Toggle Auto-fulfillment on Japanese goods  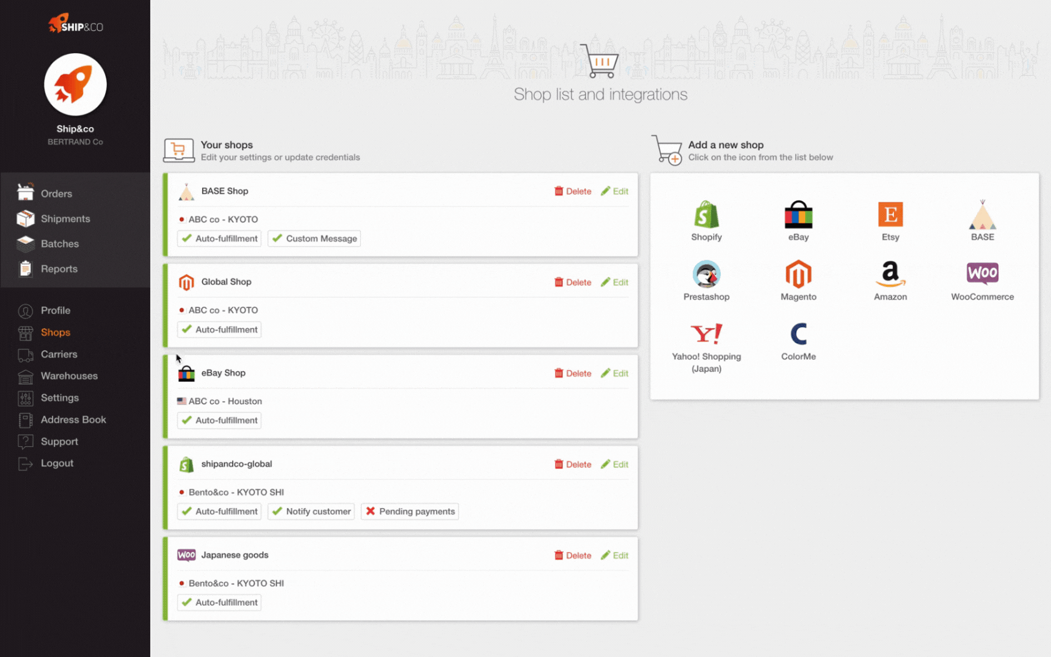coord(219,603)
